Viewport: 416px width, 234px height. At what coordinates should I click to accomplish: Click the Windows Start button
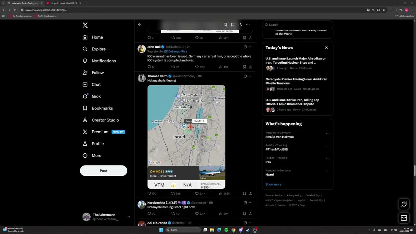(x=161, y=230)
